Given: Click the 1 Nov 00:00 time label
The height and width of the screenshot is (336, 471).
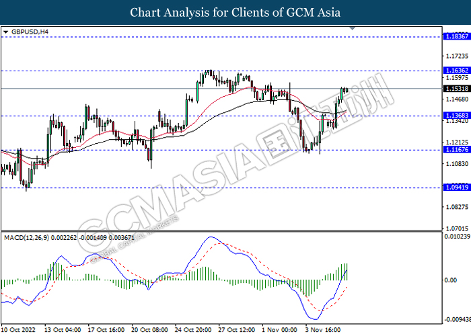Looking at the screenshot, I should tap(280, 330).
